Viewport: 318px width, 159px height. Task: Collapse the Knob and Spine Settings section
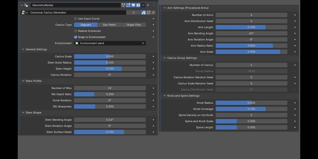point(181,96)
